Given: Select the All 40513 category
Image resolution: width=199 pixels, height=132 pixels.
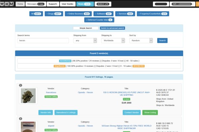Looking at the screenshot, I should (36, 14).
